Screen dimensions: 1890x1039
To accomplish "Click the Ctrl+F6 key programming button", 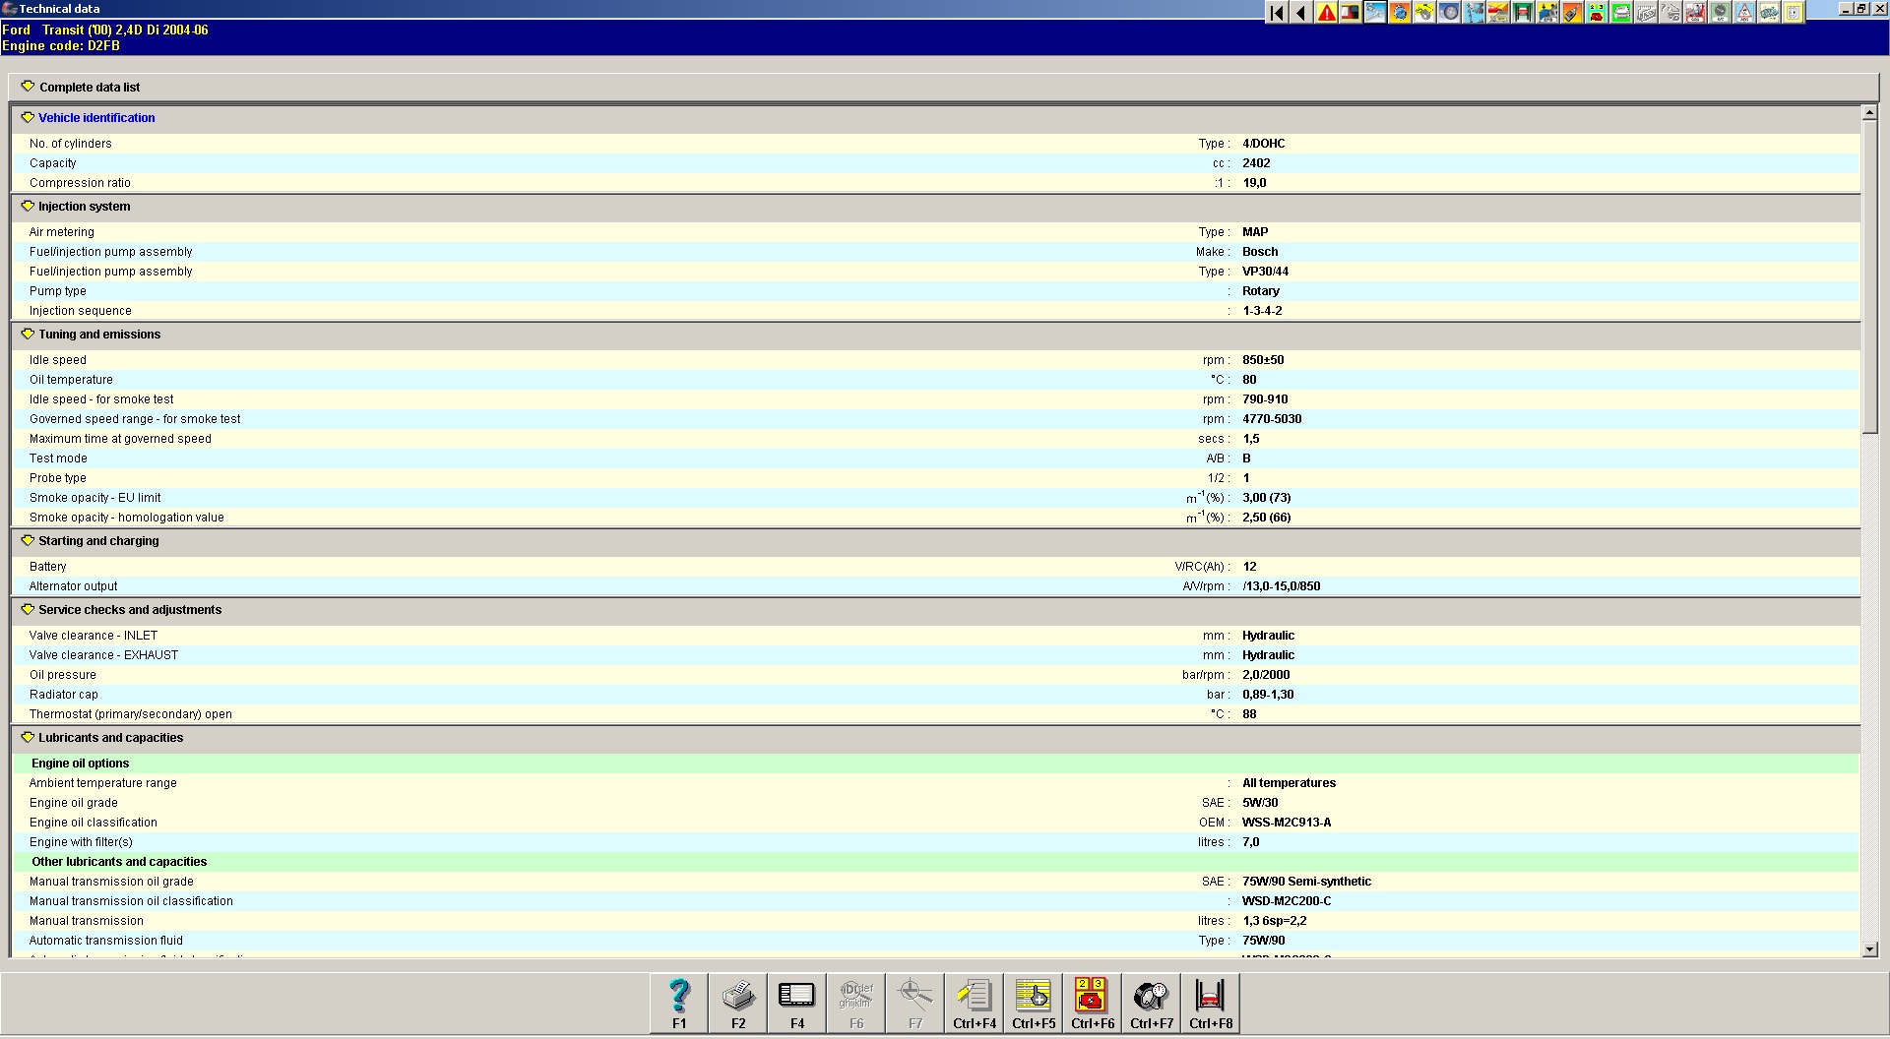I will [x=1092, y=1003].
